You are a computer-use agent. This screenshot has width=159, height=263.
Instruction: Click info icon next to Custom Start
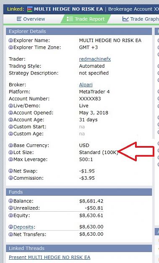(11, 127)
